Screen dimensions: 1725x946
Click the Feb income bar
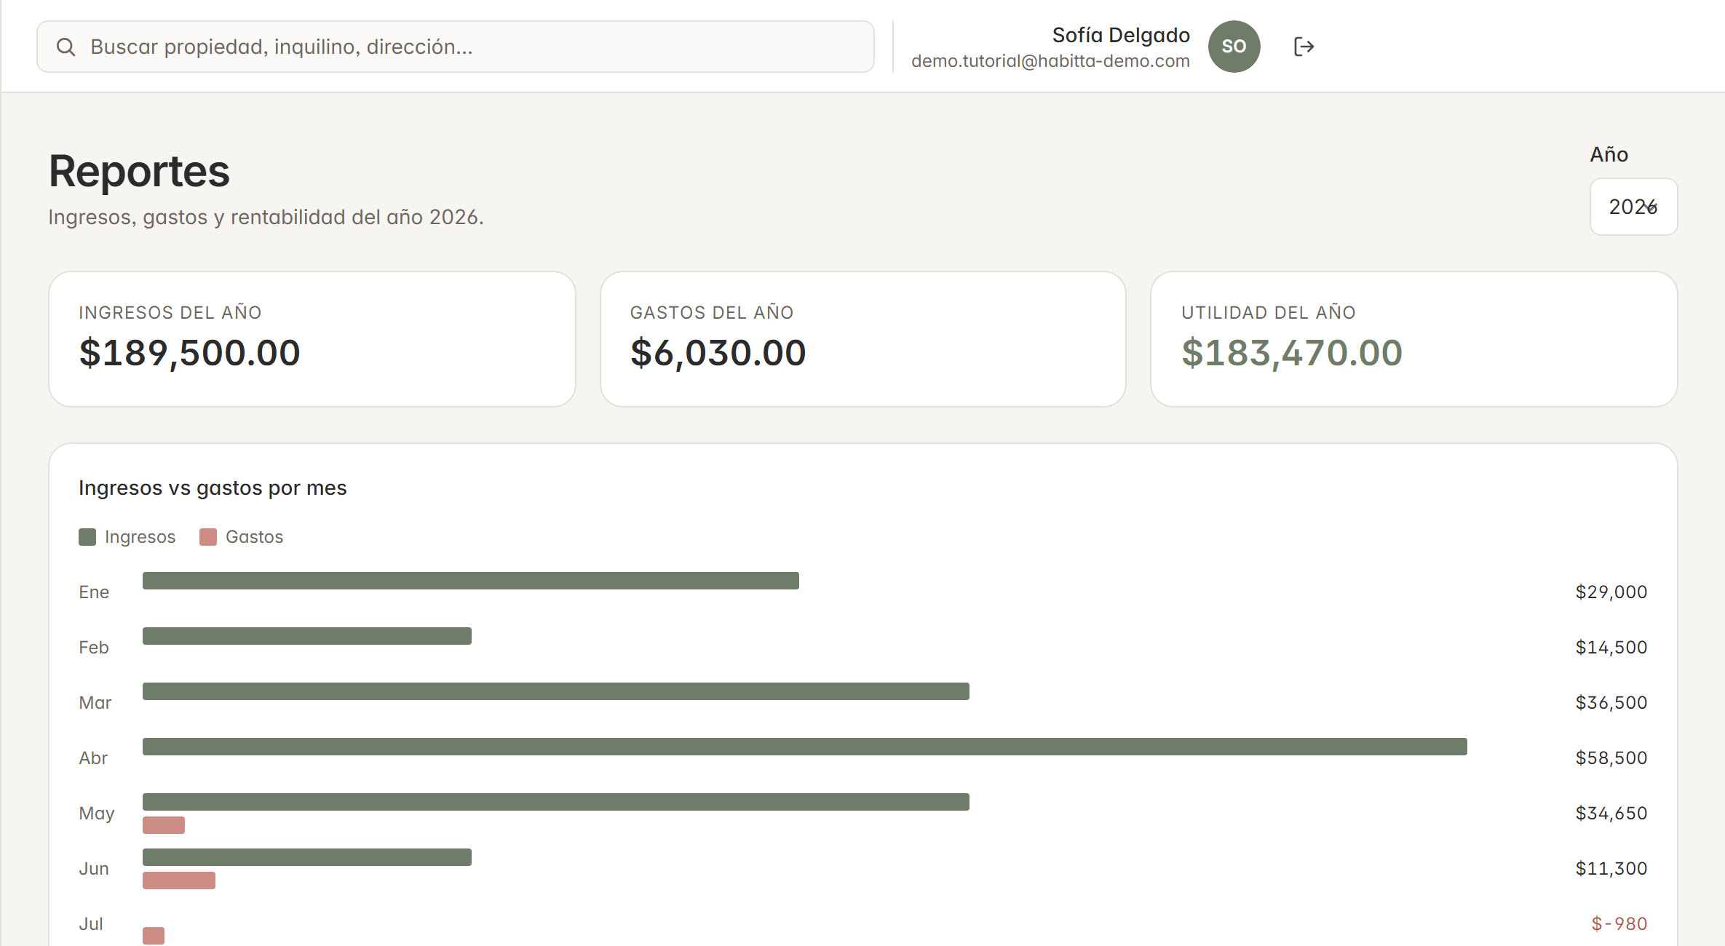pos(307,636)
